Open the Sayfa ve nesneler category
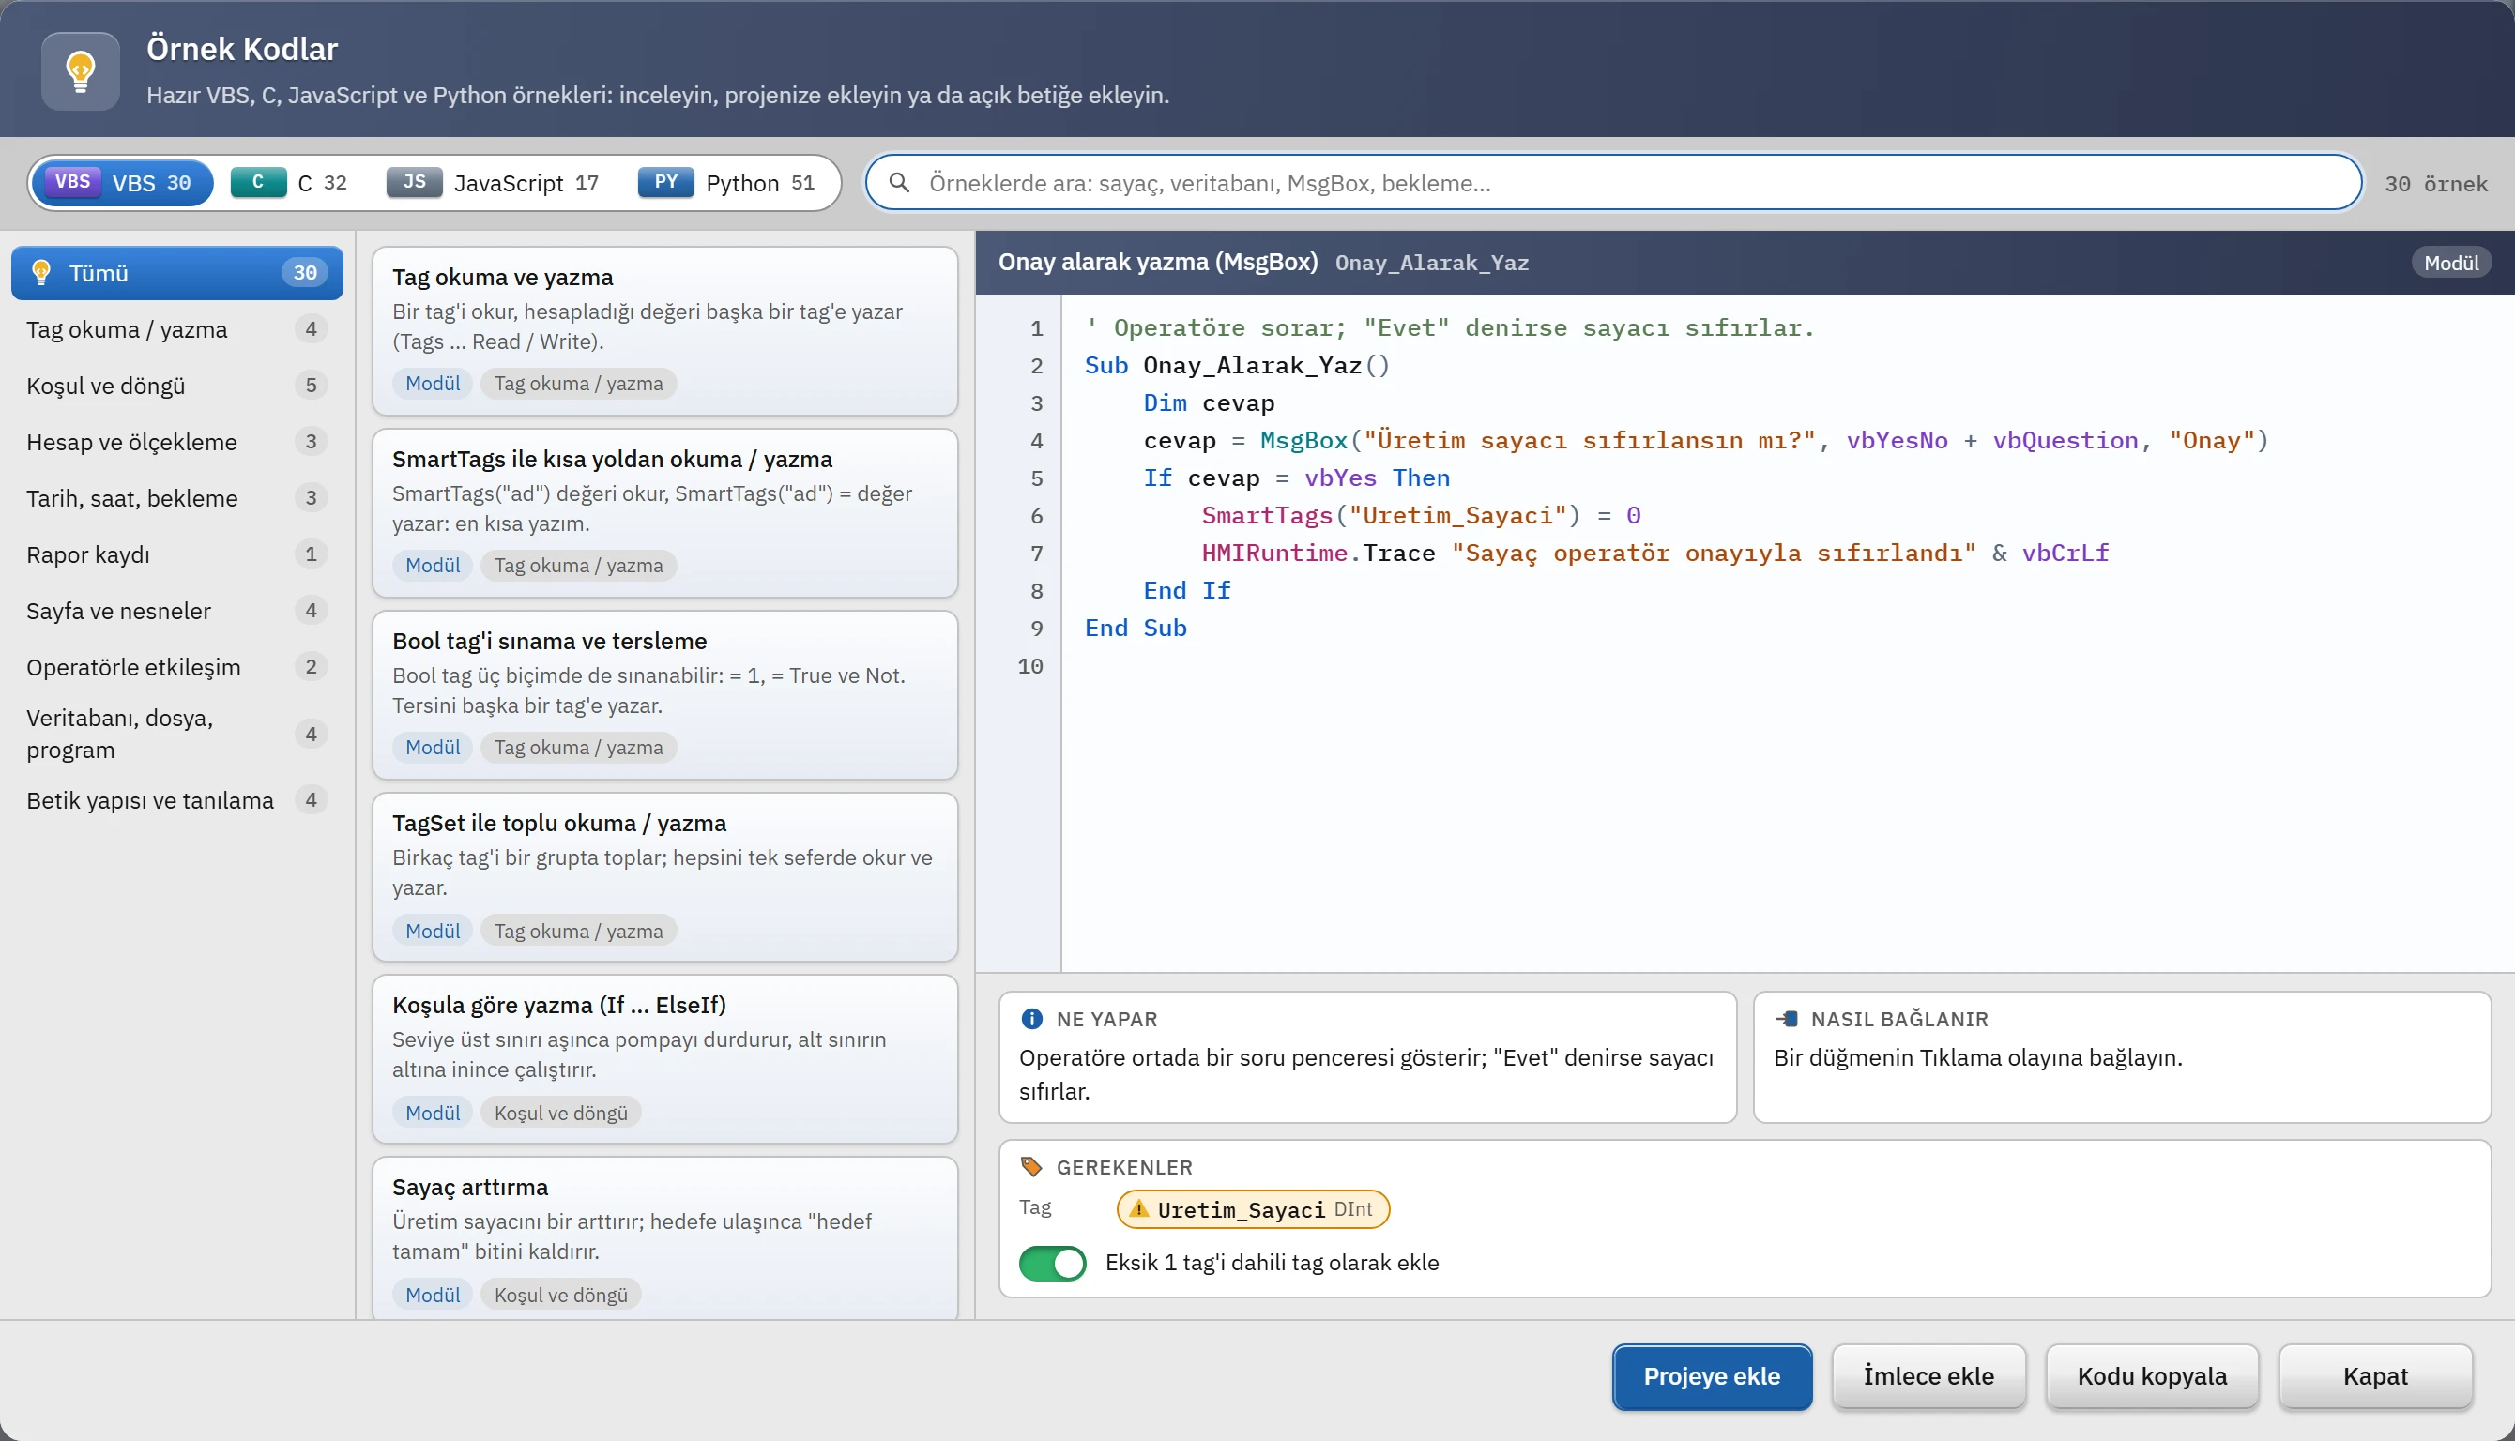2515x1441 pixels. point(177,611)
